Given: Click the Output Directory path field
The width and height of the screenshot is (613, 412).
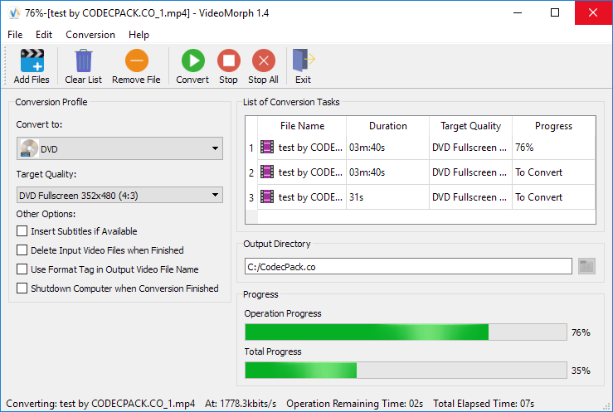Looking at the screenshot, I should coord(408,266).
